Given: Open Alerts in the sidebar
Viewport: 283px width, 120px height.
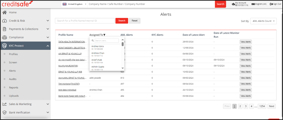Looking at the screenshot, I should pos(12,71).
